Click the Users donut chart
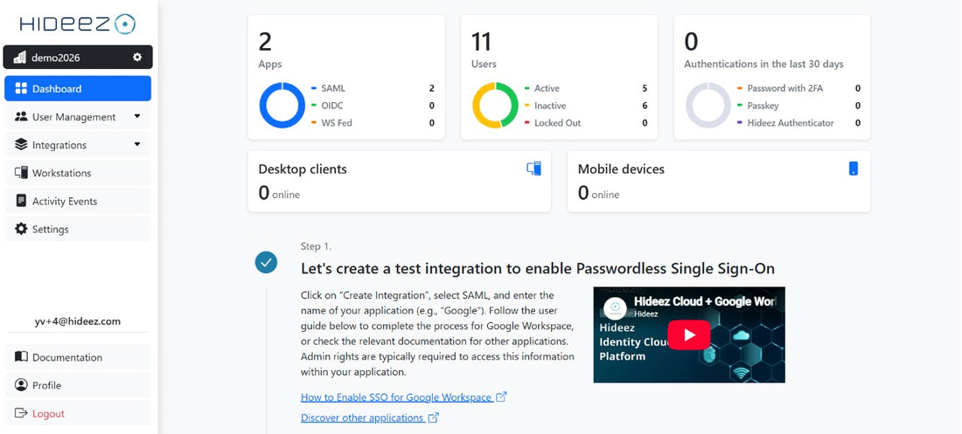Image resolution: width=962 pixels, height=434 pixels. [495, 106]
